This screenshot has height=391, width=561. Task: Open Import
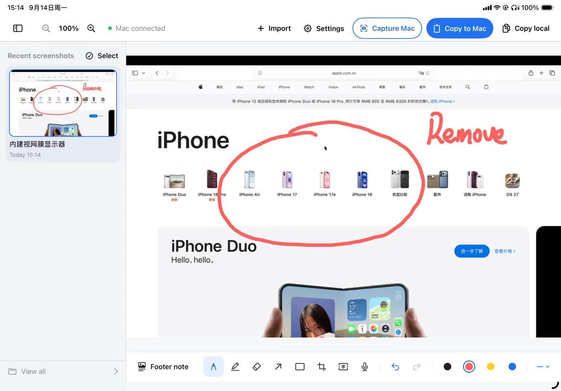click(274, 28)
